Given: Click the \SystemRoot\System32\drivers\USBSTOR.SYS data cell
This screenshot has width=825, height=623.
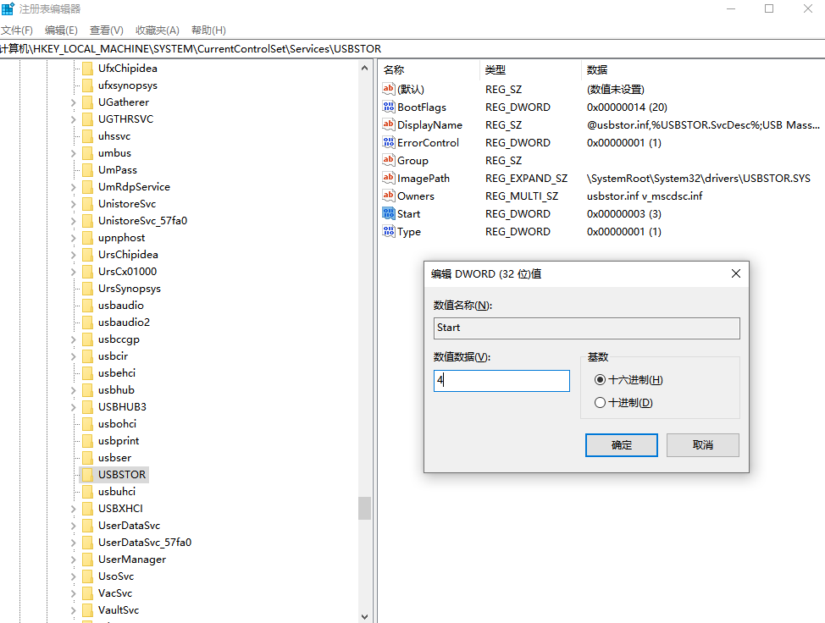Looking at the screenshot, I should [699, 179].
